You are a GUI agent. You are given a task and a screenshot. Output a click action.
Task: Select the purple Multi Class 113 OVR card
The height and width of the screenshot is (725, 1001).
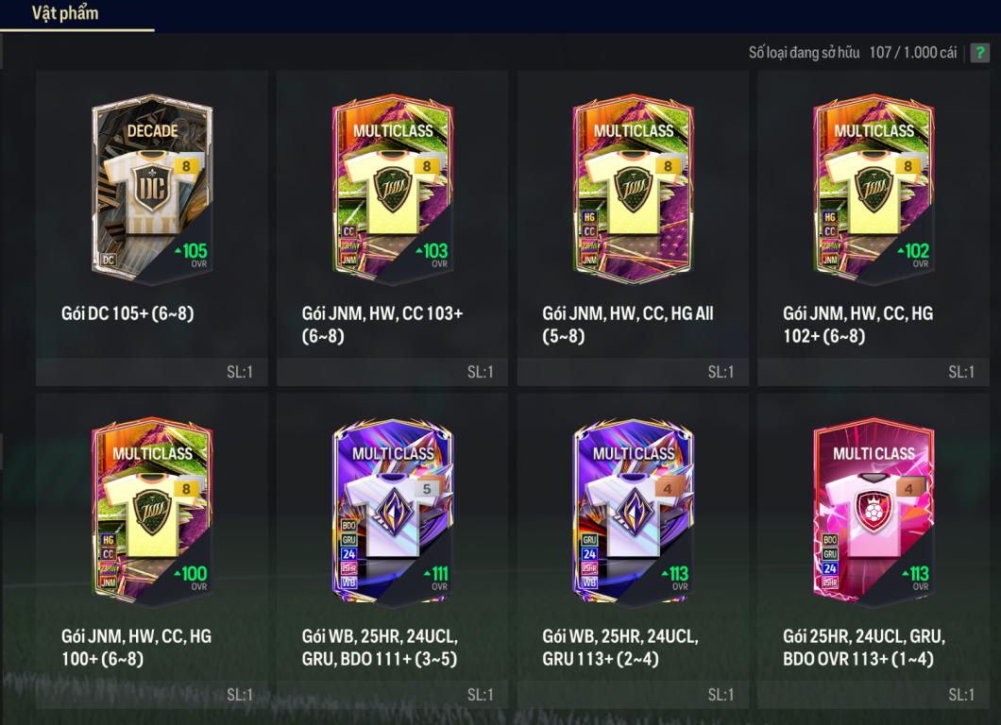click(634, 512)
